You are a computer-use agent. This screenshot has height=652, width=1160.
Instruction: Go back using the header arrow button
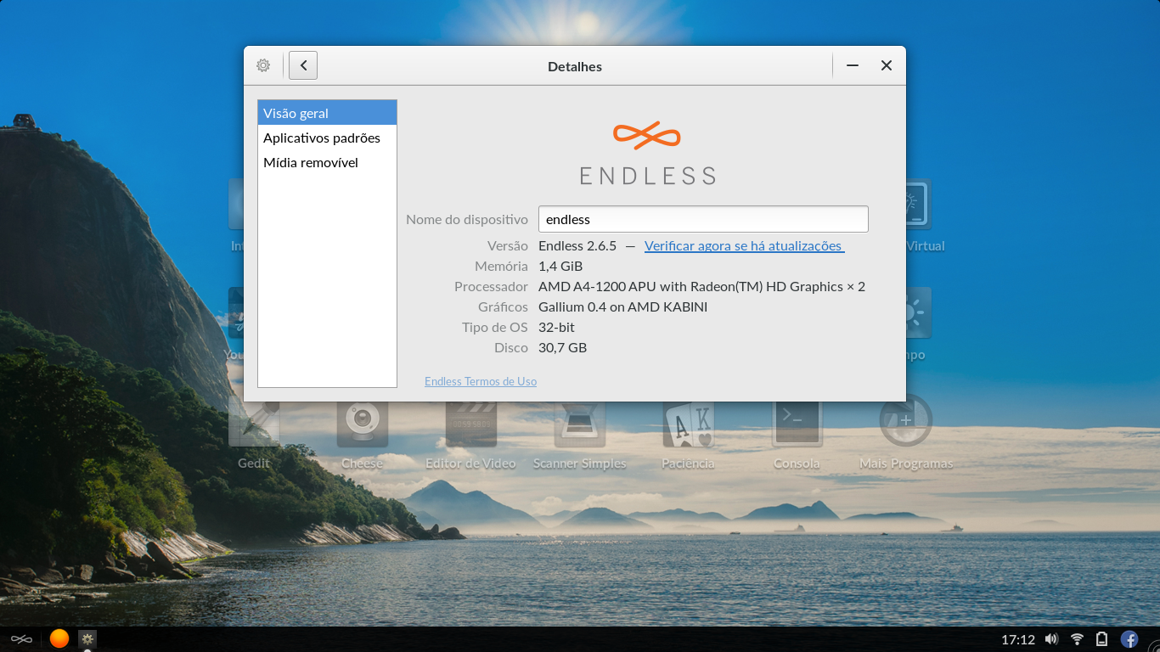pos(303,65)
